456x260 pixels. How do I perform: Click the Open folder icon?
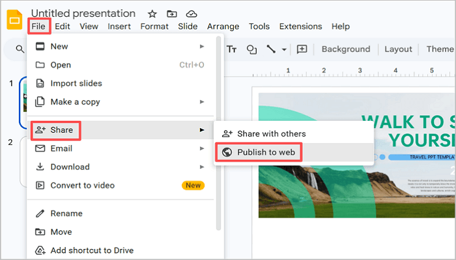(40, 65)
